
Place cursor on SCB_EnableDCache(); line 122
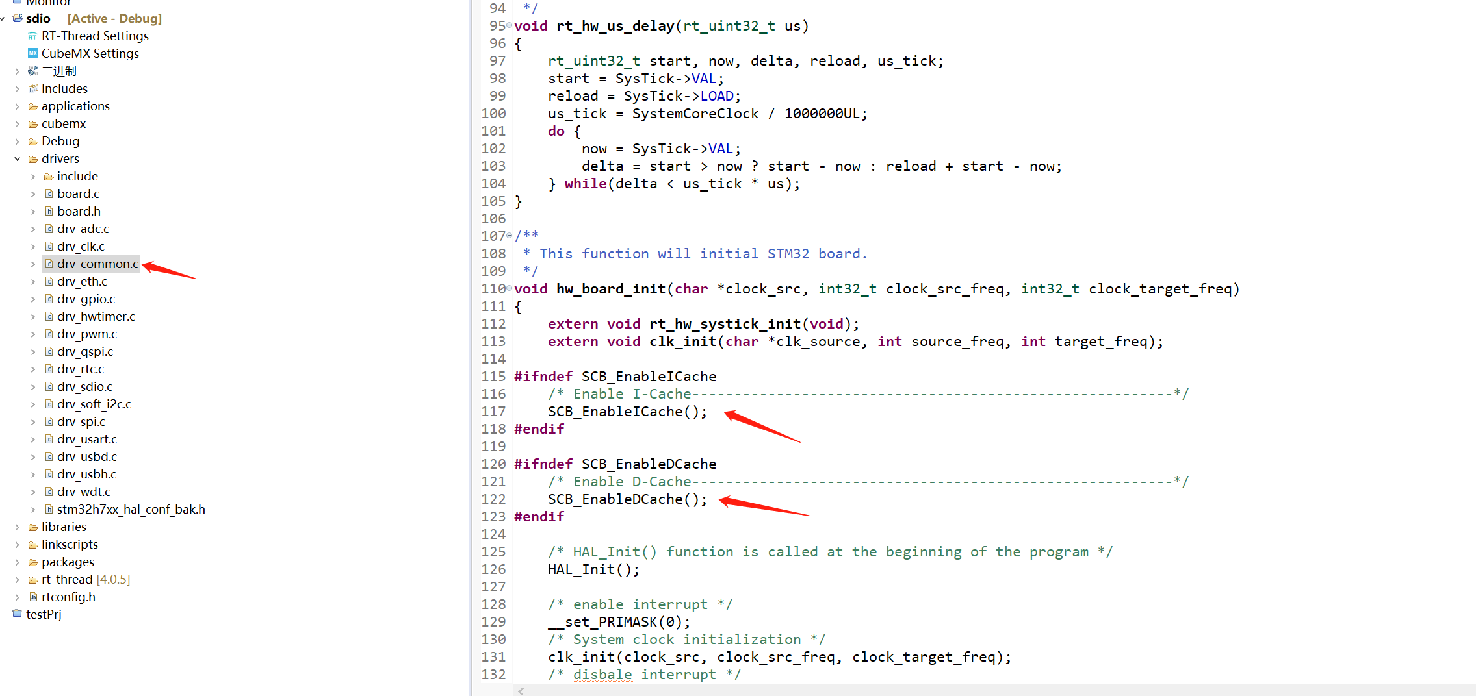pos(627,499)
